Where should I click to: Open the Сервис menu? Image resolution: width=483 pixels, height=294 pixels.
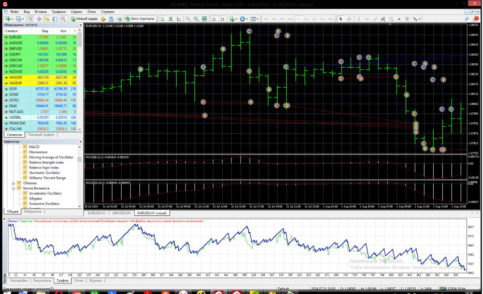[76, 11]
